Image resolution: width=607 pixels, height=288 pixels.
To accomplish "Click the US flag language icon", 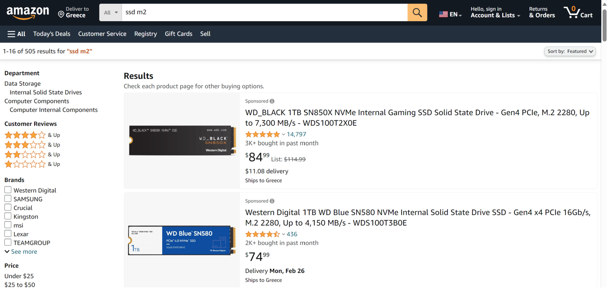I will click(443, 14).
